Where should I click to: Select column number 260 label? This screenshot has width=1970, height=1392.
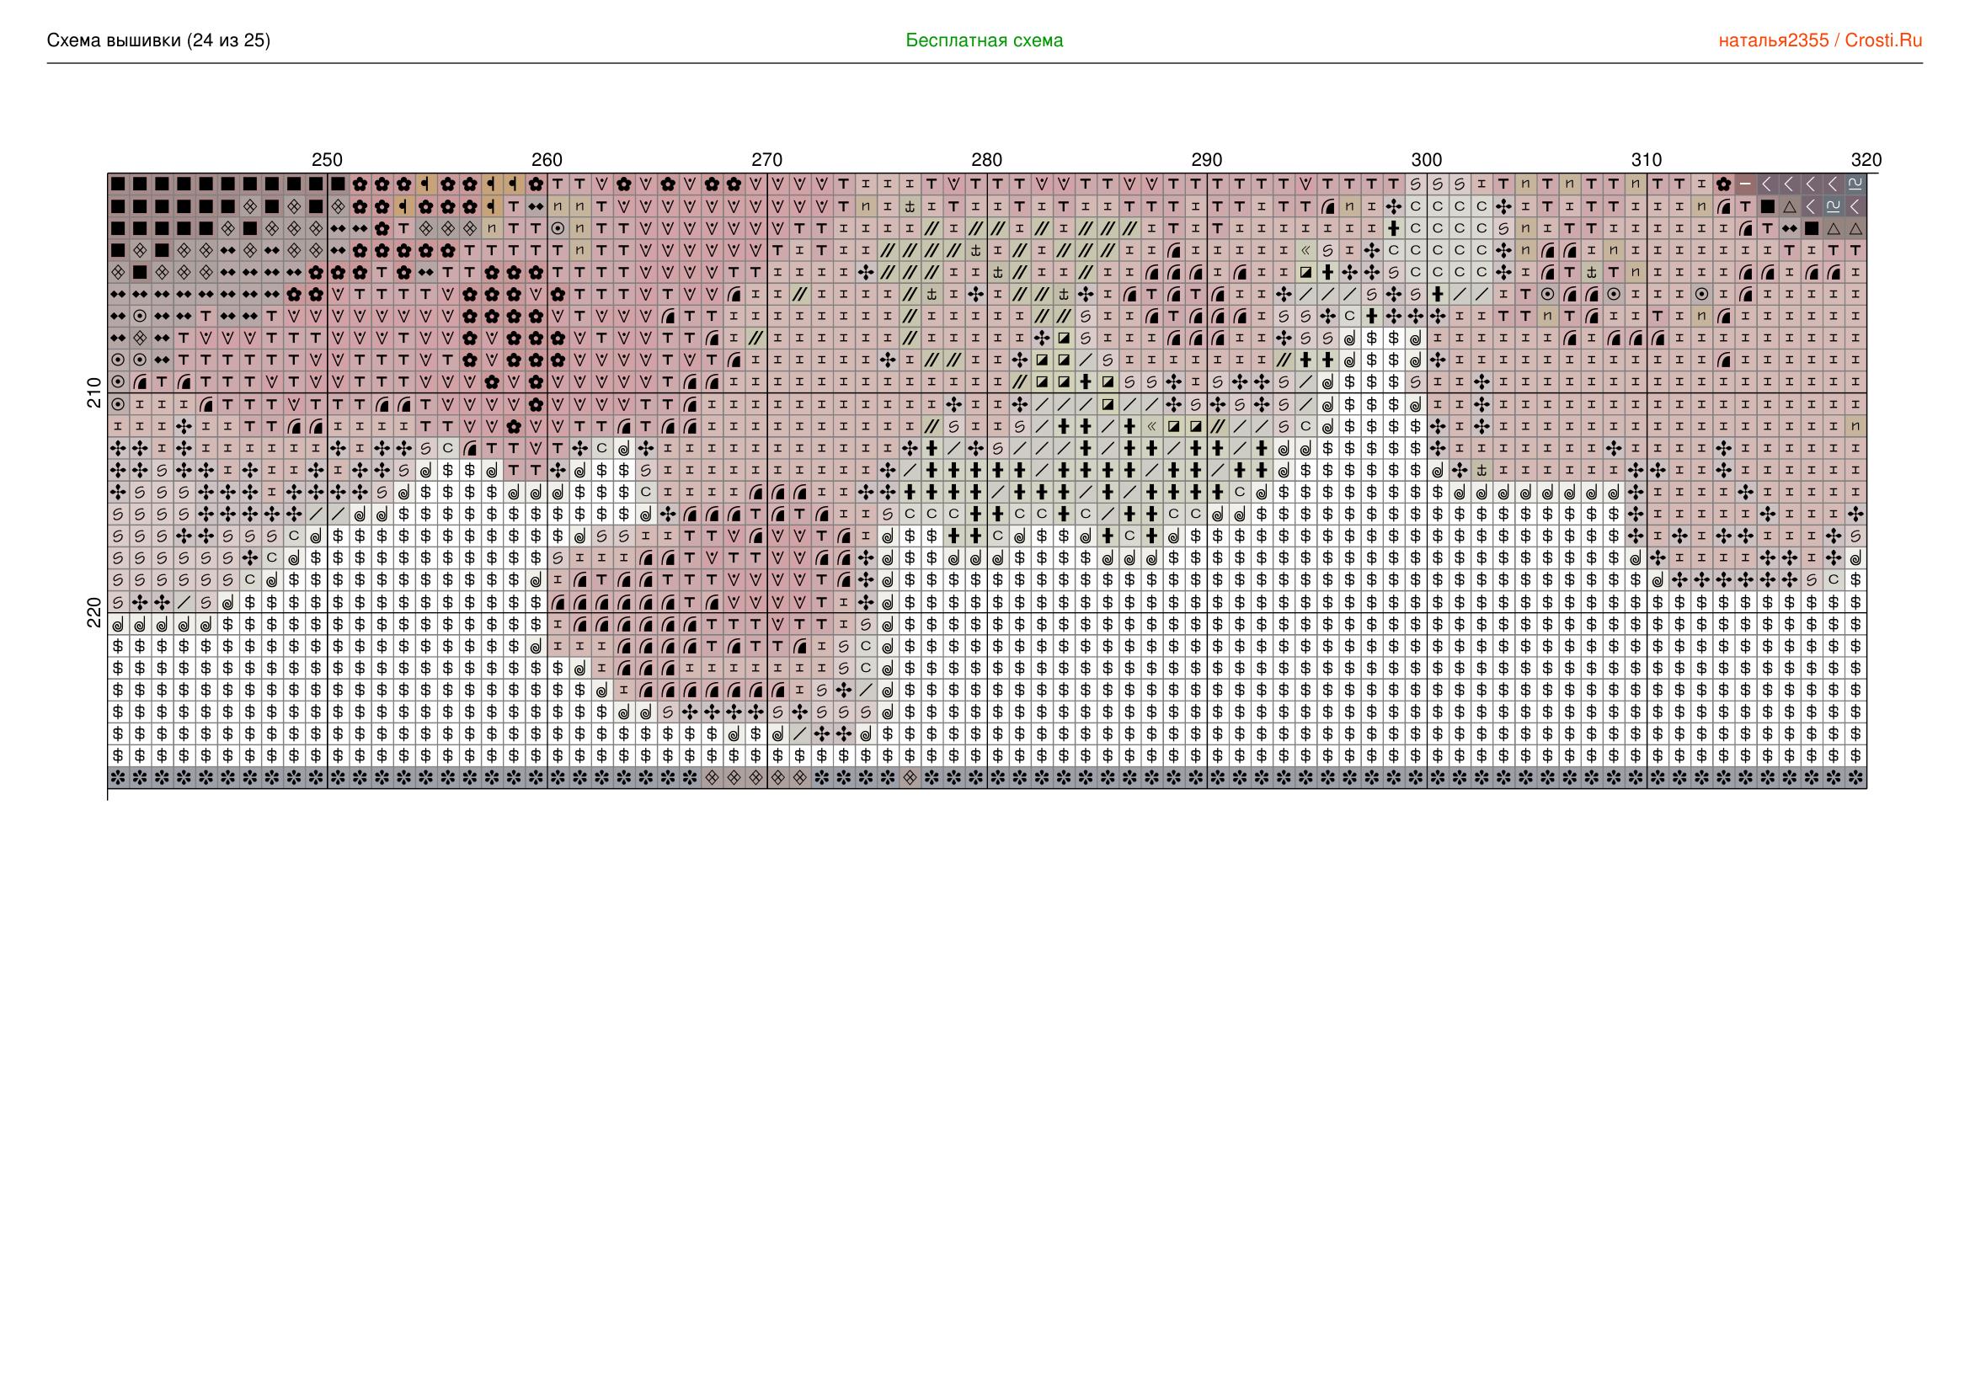click(547, 159)
